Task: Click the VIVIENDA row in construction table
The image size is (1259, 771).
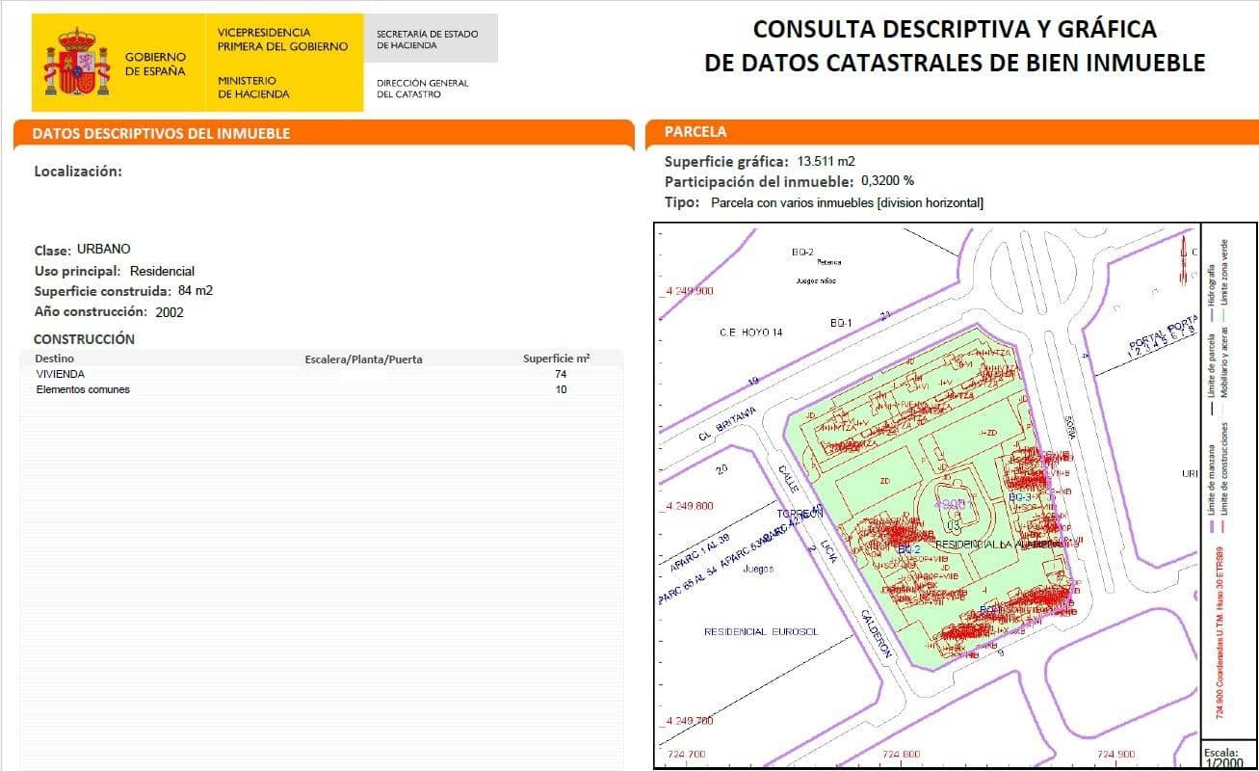Action: (322, 374)
